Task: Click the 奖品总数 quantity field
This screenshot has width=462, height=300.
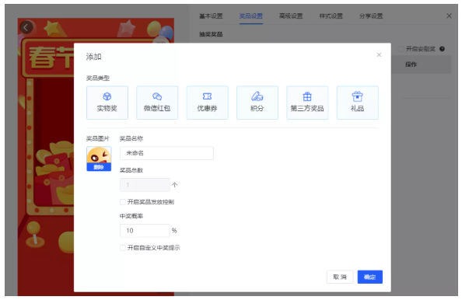Action: click(145, 185)
